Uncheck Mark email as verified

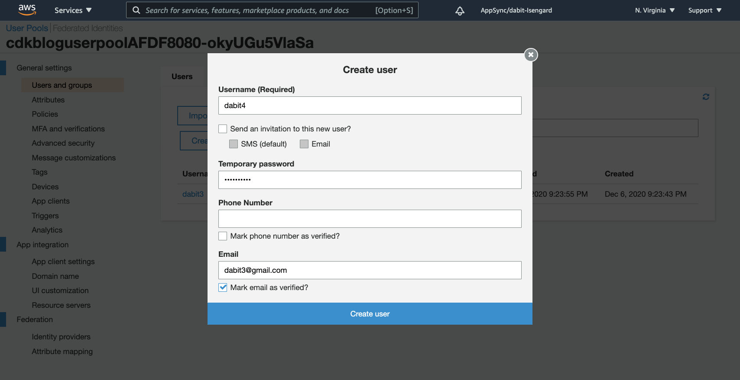pyautogui.click(x=223, y=287)
